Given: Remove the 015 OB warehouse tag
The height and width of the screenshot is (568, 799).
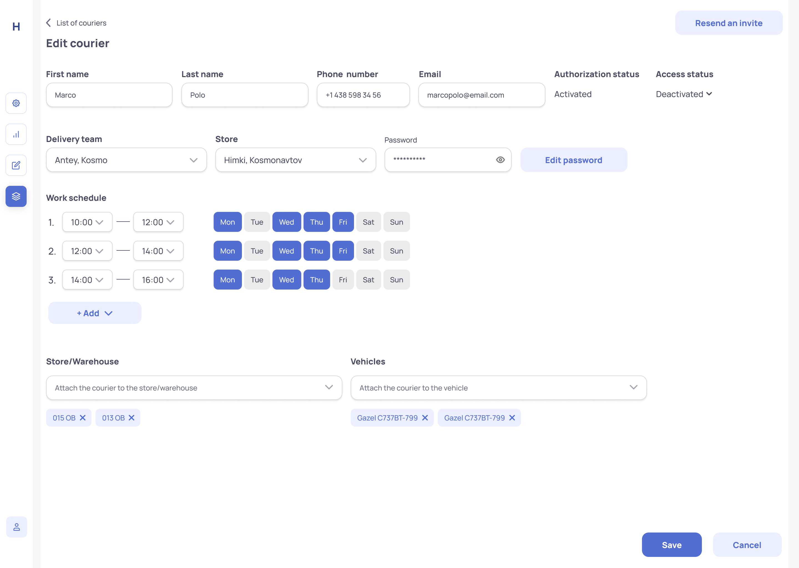Looking at the screenshot, I should tap(83, 418).
